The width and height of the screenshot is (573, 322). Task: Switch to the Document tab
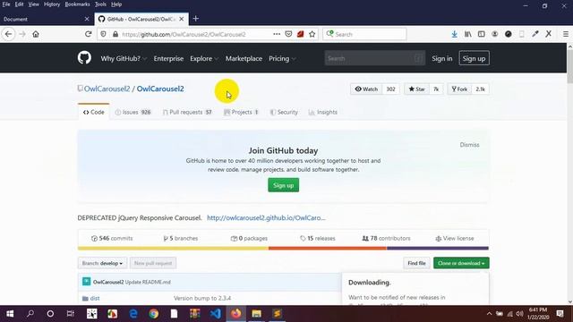point(47,19)
